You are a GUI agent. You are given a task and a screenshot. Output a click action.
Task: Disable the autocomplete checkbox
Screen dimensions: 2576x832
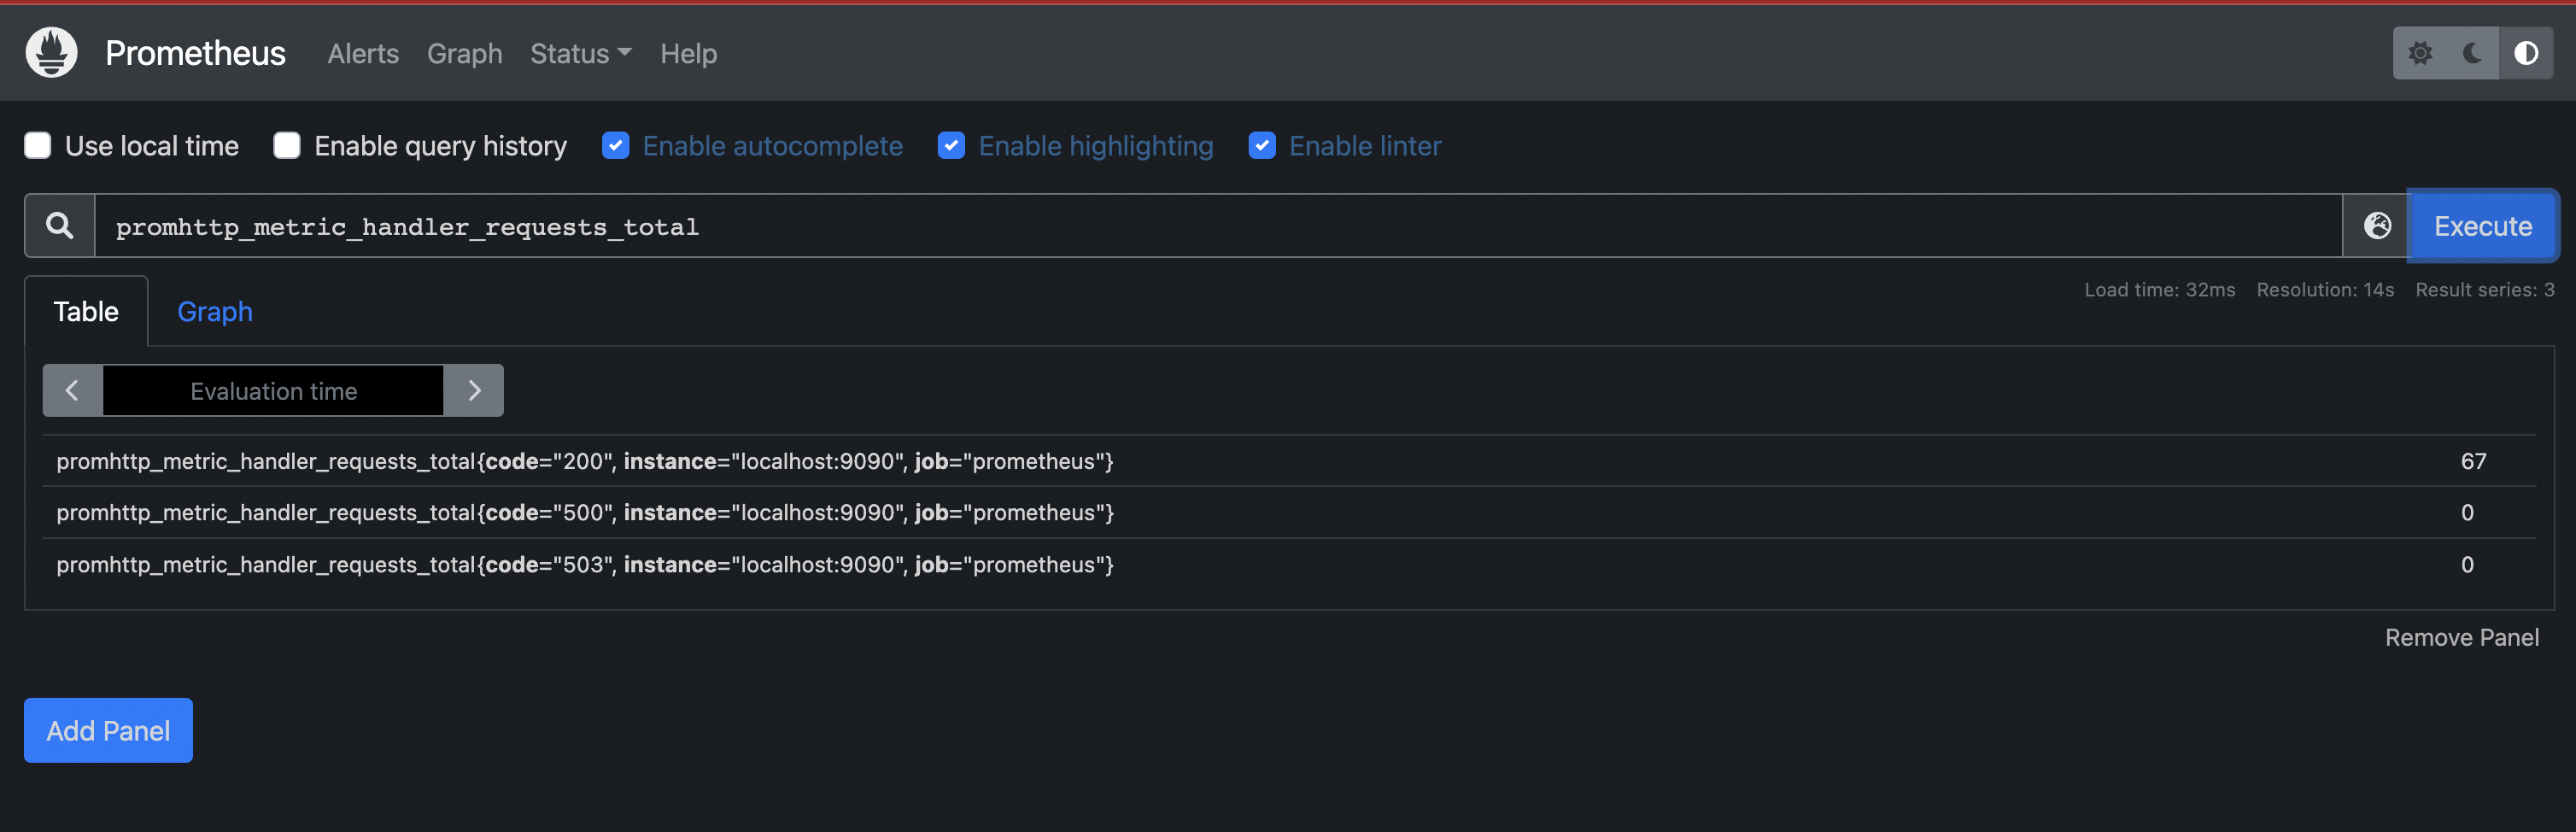616,146
